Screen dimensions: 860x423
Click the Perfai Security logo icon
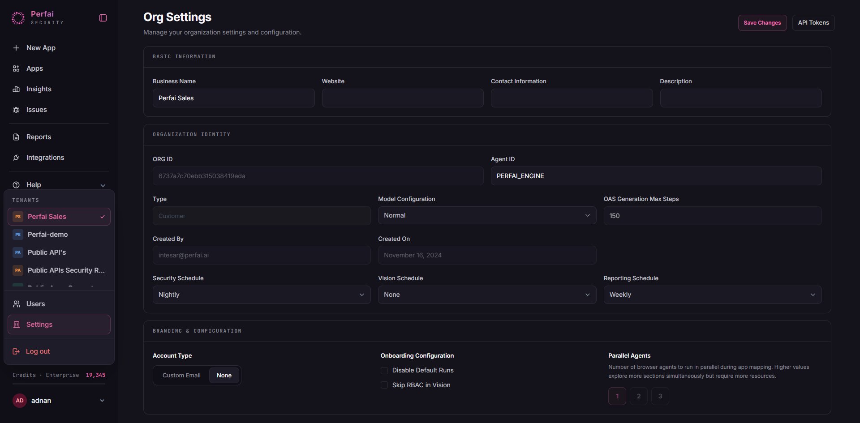point(18,18)
